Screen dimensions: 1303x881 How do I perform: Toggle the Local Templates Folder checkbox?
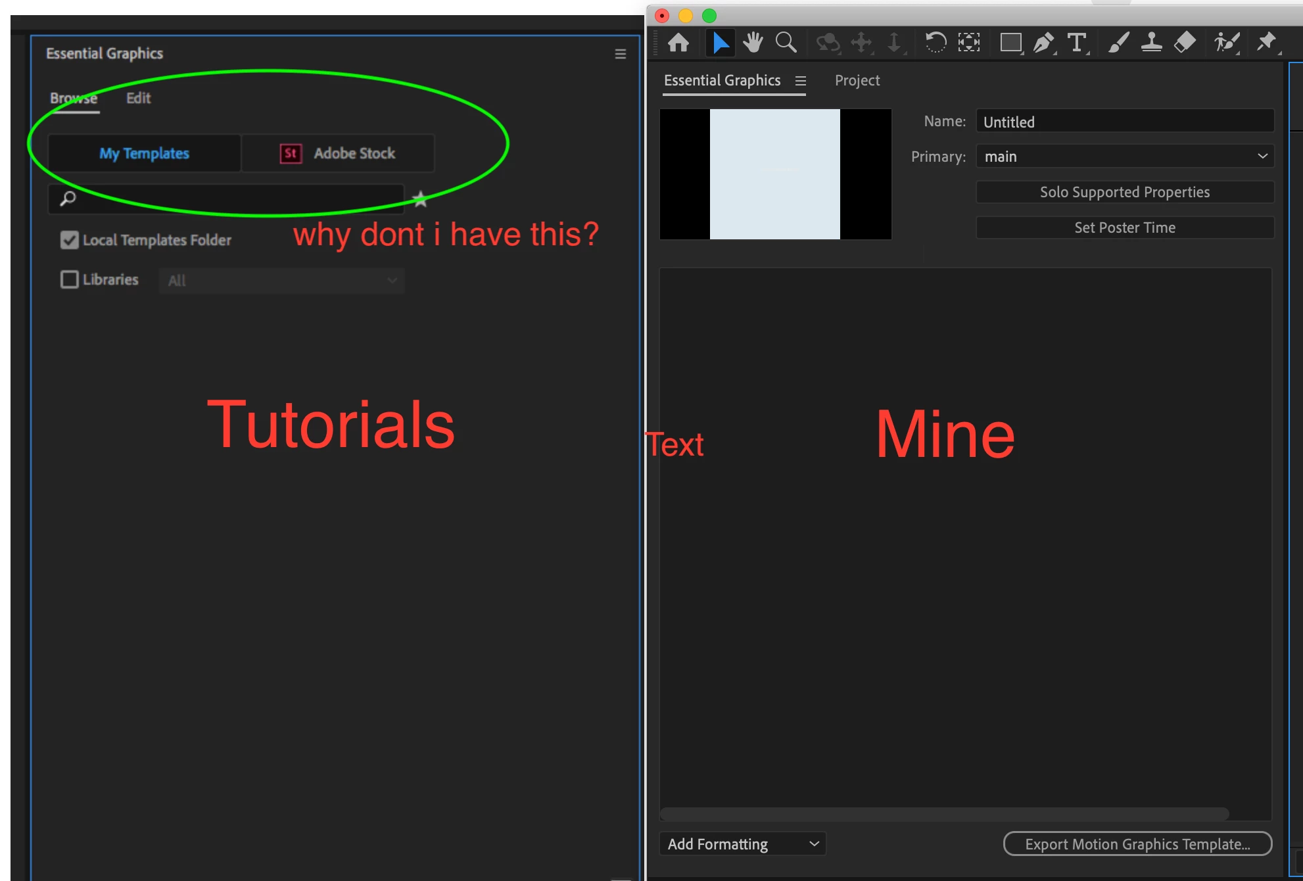pos(70,240)
